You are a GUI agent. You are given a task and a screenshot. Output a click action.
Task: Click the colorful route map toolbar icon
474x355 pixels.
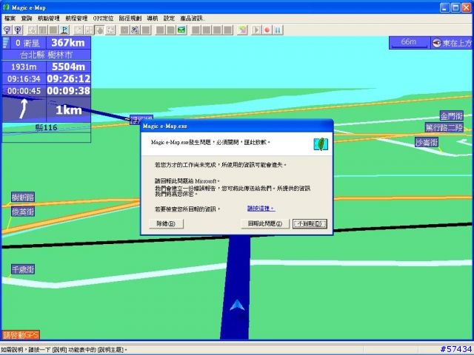tap(242, 30)
